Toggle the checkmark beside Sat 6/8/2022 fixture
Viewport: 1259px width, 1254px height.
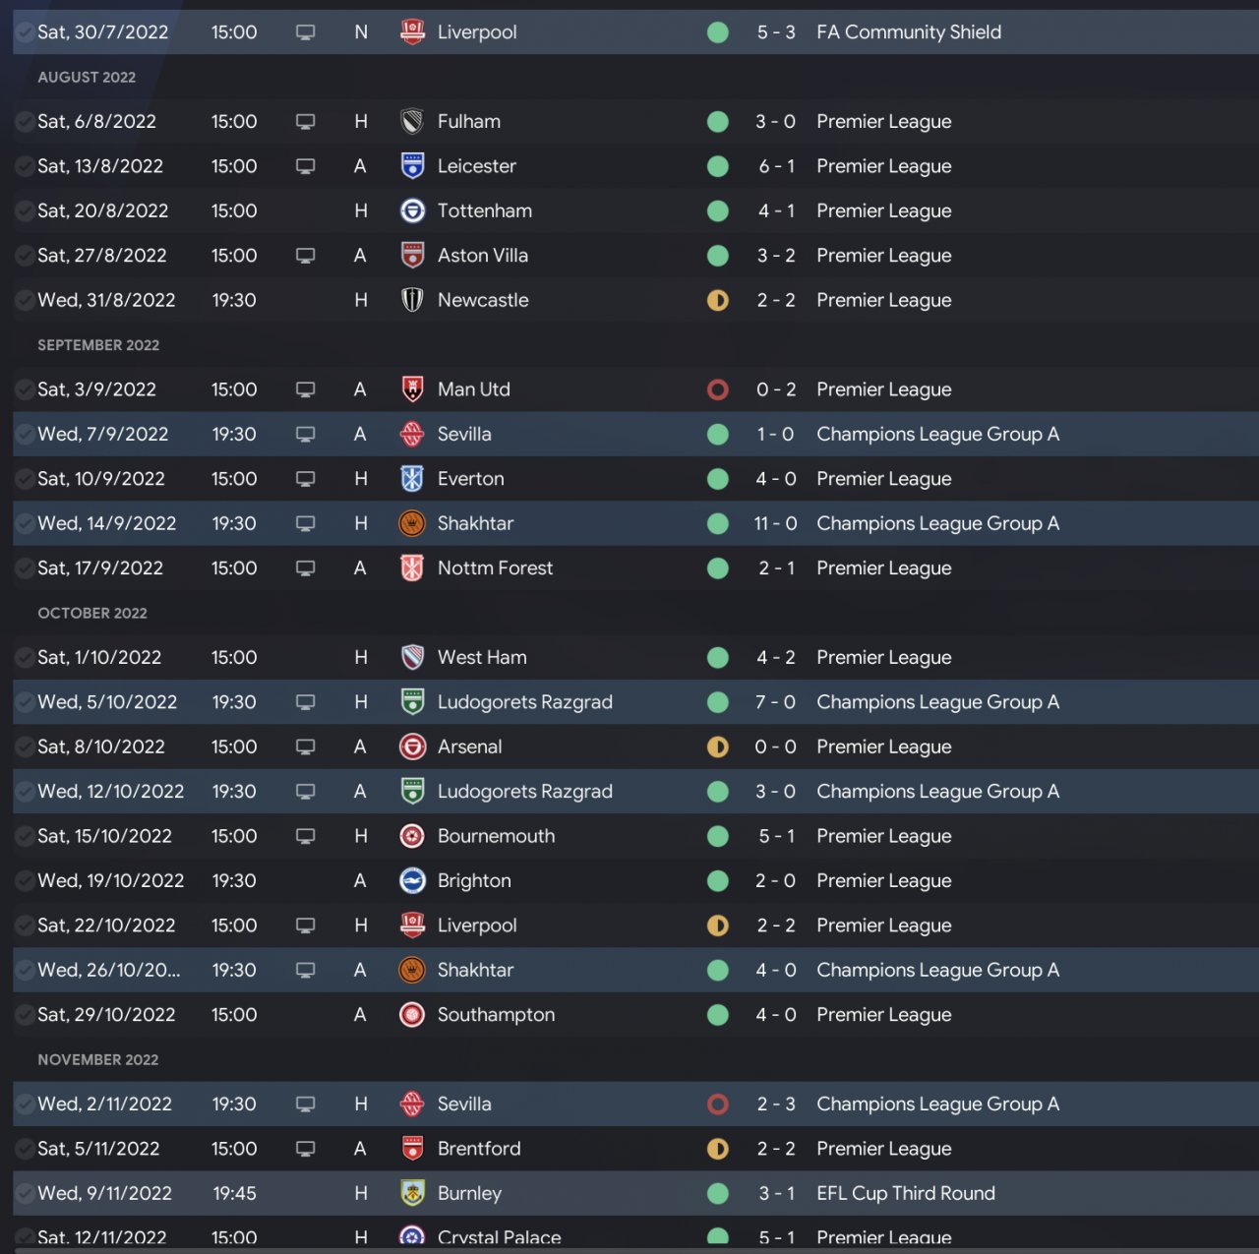coord(24,122)
